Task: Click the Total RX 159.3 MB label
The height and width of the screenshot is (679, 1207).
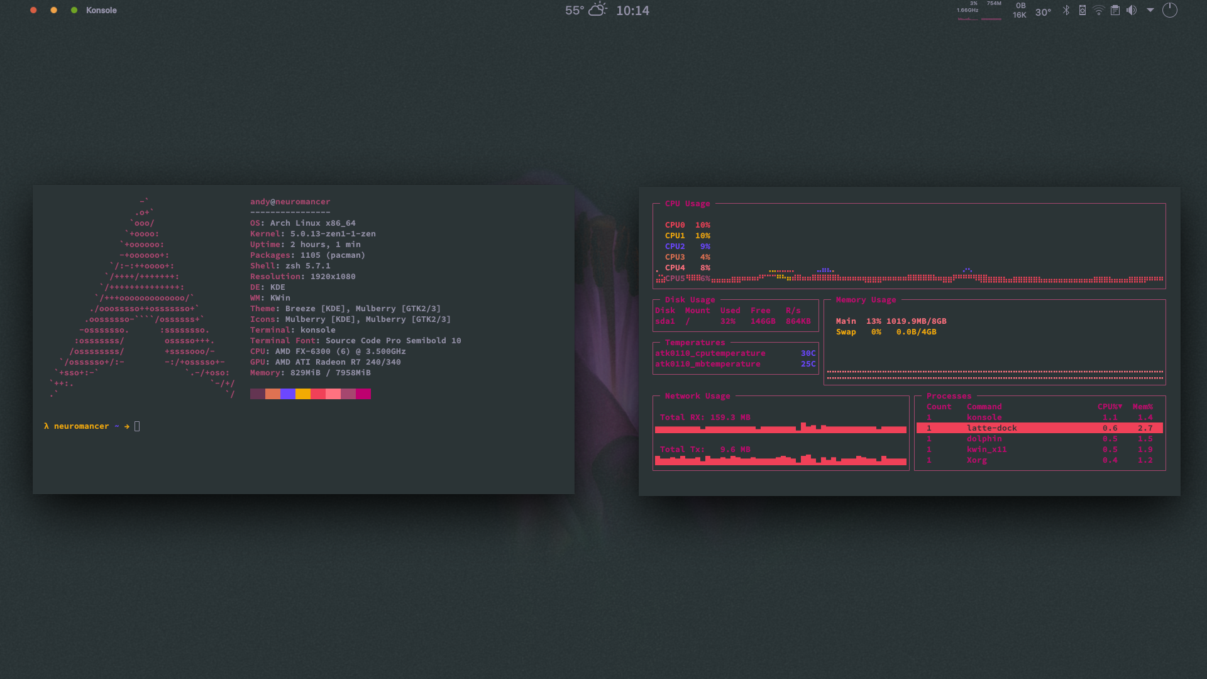Action: (705, 417)
